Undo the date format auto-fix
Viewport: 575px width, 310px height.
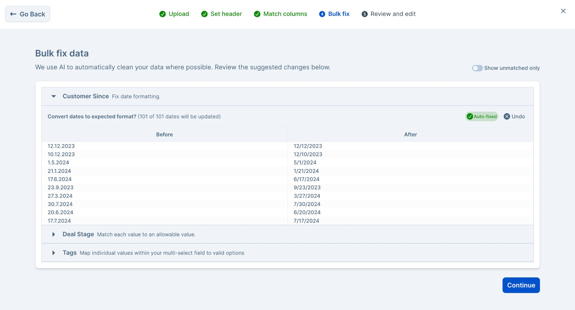coord(514,116)
